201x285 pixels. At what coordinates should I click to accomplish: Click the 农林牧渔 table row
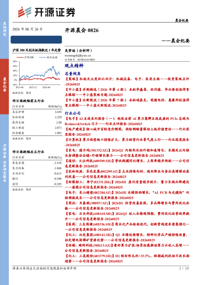tap(37, 117)
